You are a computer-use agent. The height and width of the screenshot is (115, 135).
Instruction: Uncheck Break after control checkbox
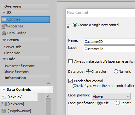click(70, 81)
